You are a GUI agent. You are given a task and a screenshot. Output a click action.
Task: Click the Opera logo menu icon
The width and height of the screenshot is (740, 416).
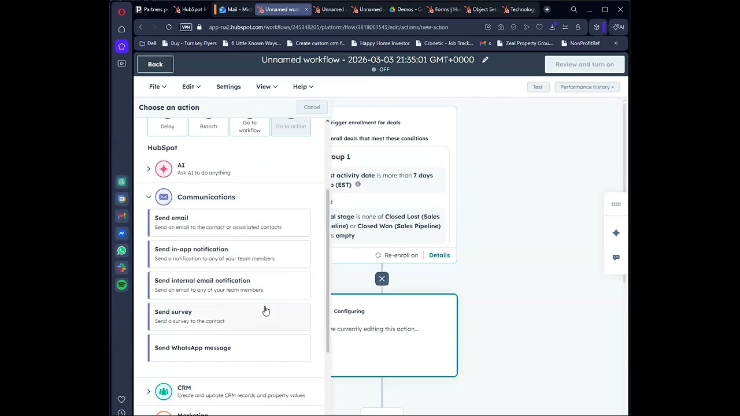point(121,11)
